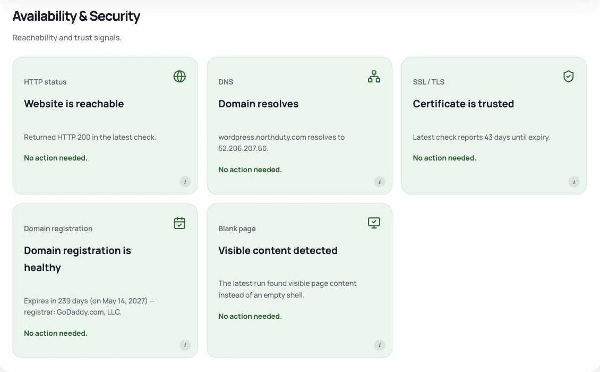The height and width of the screenshot is (372, 600).
Task: Click the 'Availability & Security' section title
Action: (76, 16)
